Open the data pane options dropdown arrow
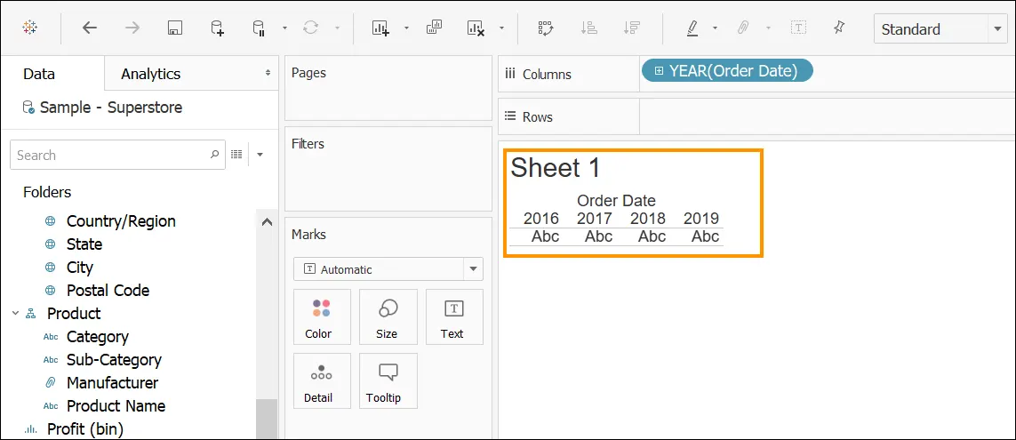 (x=260, y=155)
